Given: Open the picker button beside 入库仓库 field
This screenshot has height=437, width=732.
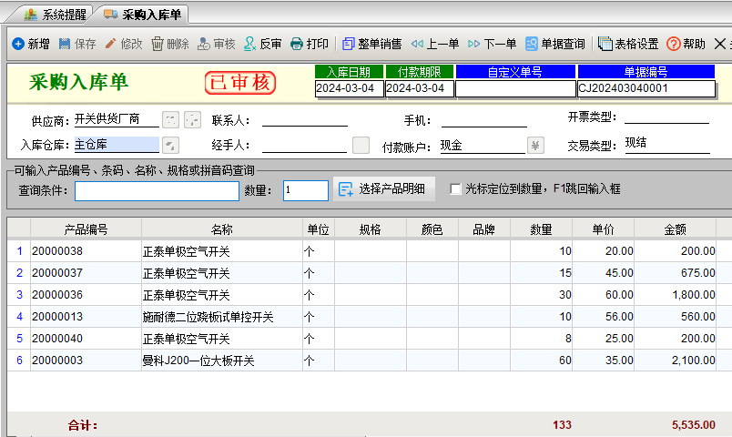Looking at the screenshot, I should pyautogui.click(x=170, y=145).
